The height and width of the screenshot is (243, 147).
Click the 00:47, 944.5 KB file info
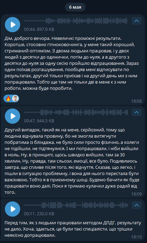[39, 121]
